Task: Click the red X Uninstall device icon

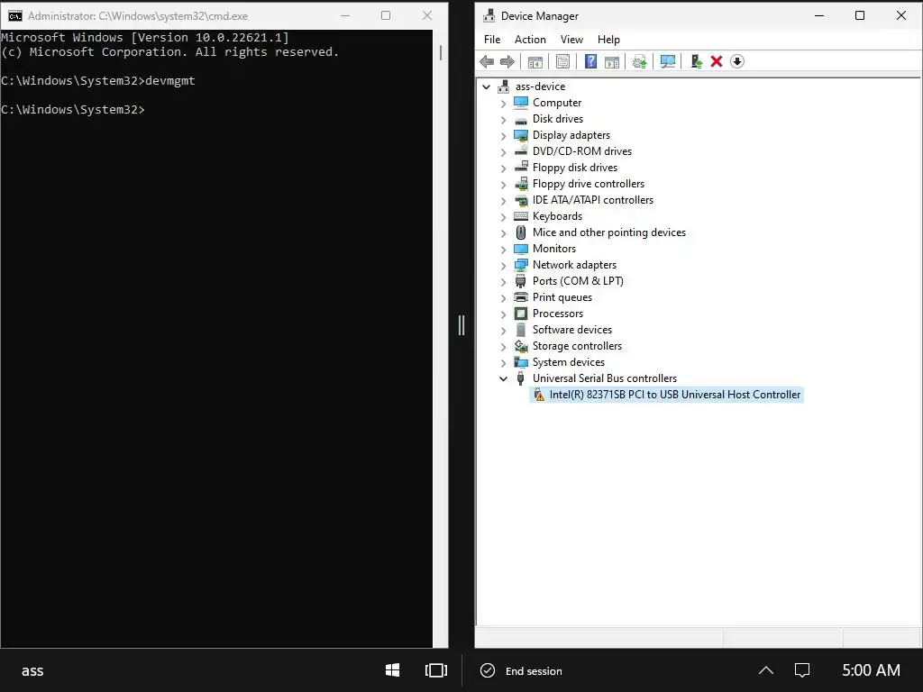Action: (x=717, y=62)
